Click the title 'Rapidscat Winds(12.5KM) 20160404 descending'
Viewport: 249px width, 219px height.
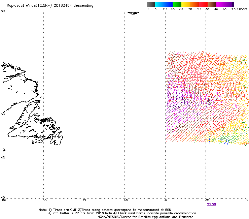pos(50,6)
